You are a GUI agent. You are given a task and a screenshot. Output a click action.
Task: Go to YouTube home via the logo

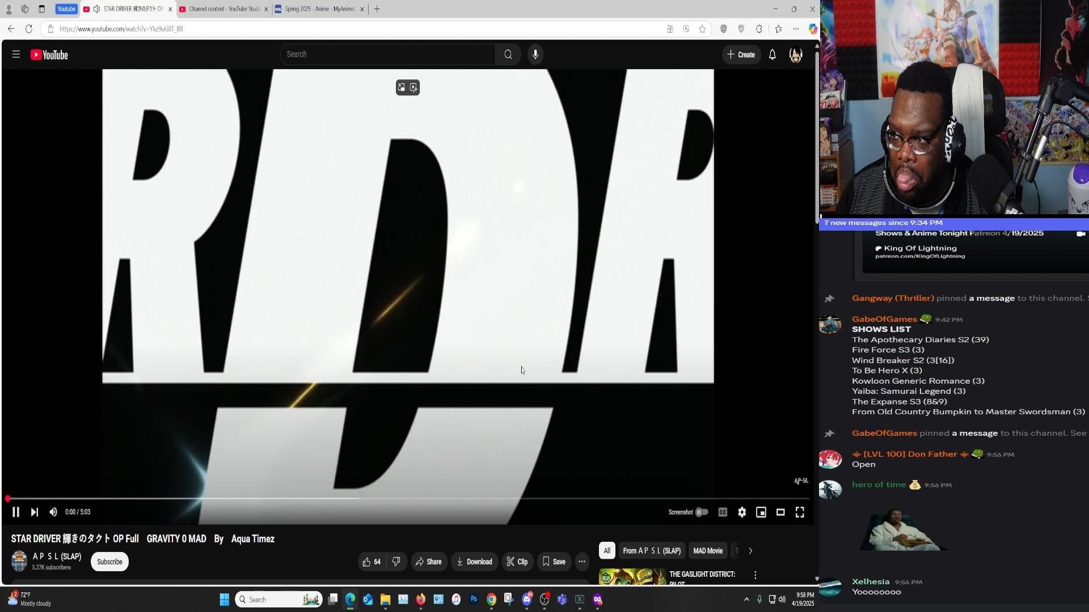pyautogui.click(x=49, y=55)
